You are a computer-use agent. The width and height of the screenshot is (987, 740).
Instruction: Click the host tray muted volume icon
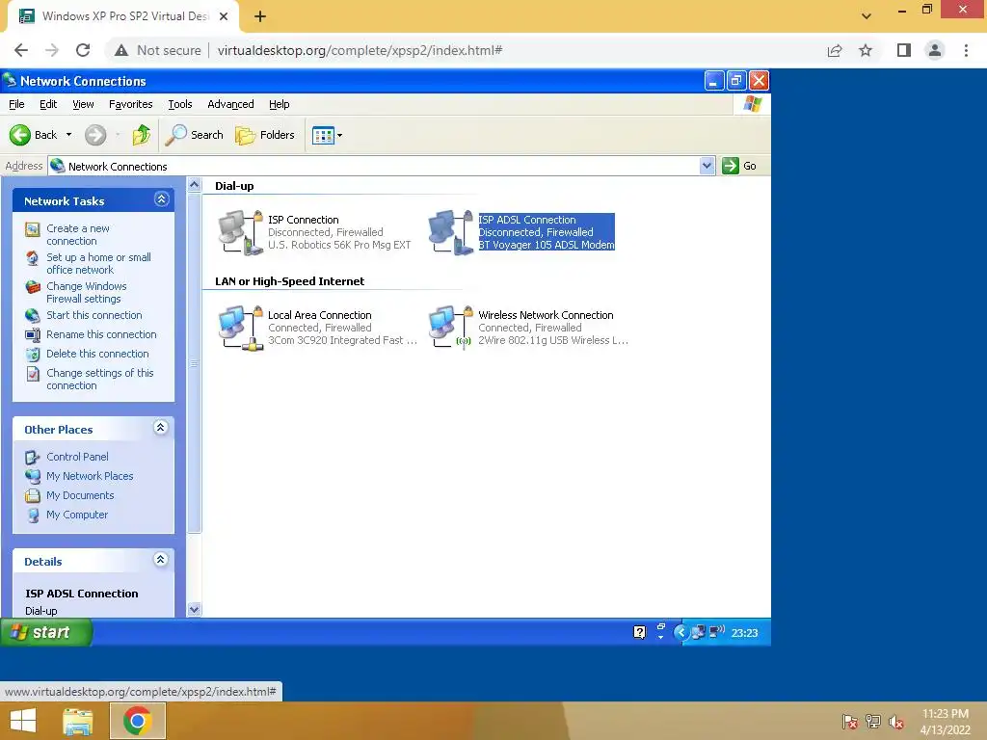(895, 722)
